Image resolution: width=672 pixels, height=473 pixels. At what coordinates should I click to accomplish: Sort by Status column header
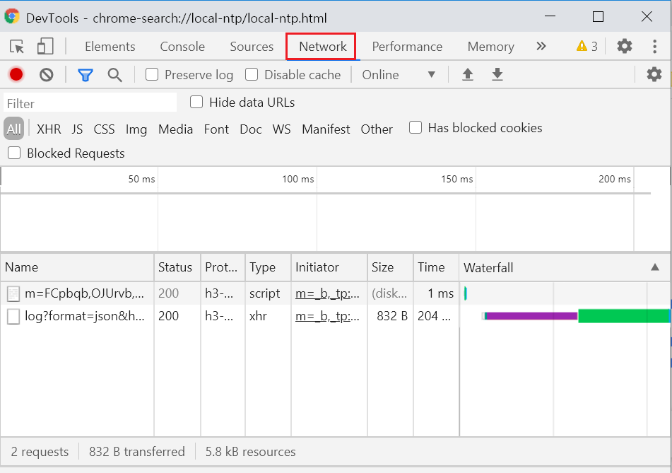click(177, 267)
